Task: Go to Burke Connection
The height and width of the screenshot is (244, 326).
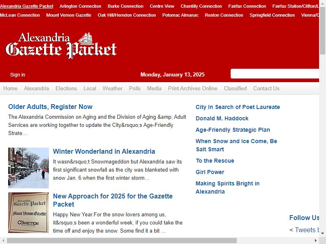Action: pos(126,6)
